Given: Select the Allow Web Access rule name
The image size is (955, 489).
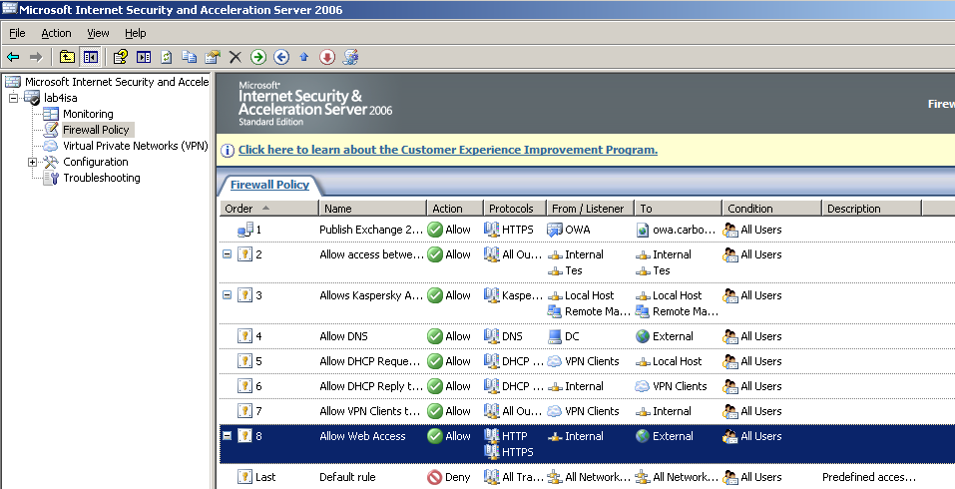Looking at the screenshot, I should coord(362,436).
